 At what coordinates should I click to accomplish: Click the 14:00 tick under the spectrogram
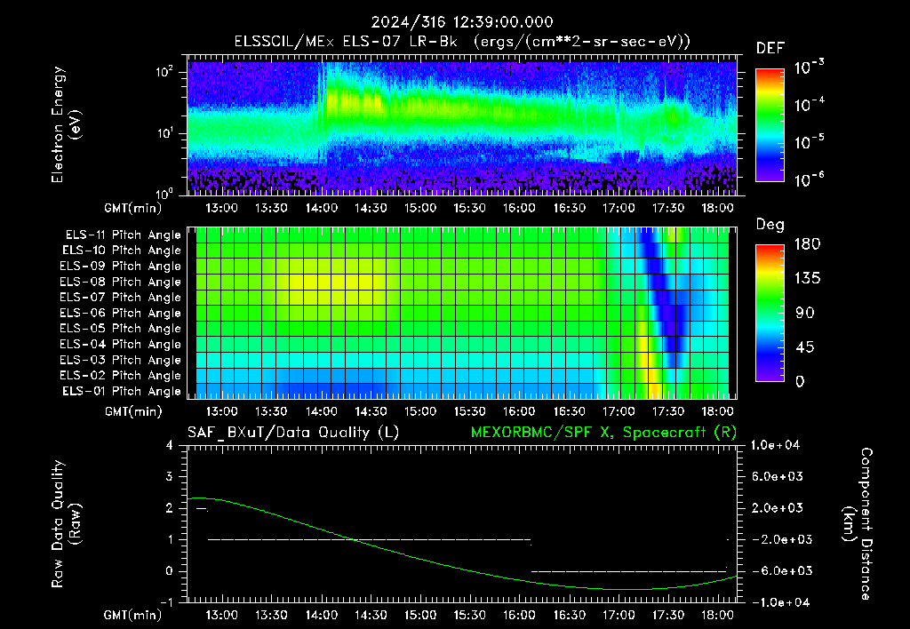pos(321,208)
